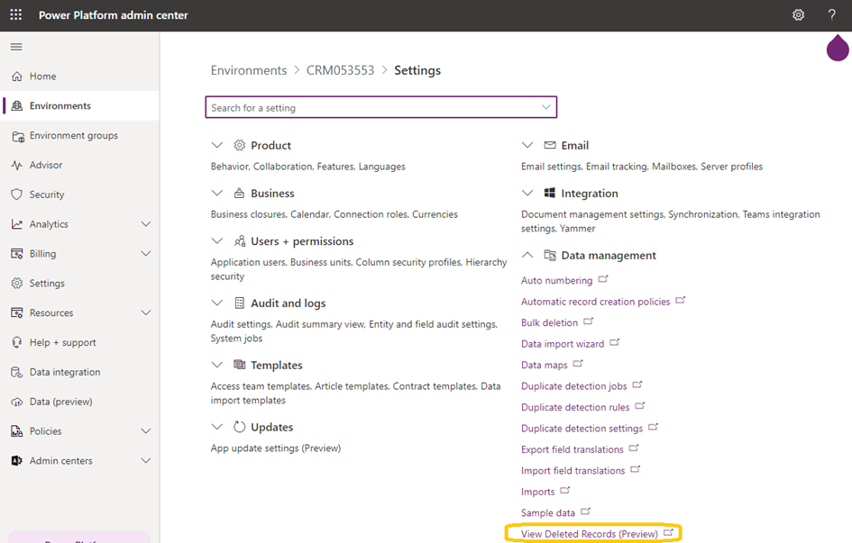Open the app launcher waffle icon

pyautogui.click(x=15, y=14)
